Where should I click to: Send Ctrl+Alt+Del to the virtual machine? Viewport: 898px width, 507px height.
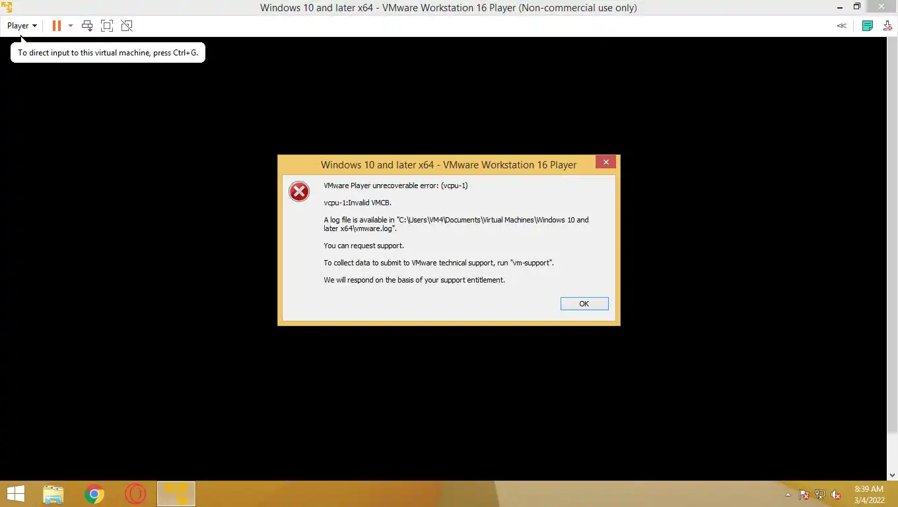click(x=87, y=26)
